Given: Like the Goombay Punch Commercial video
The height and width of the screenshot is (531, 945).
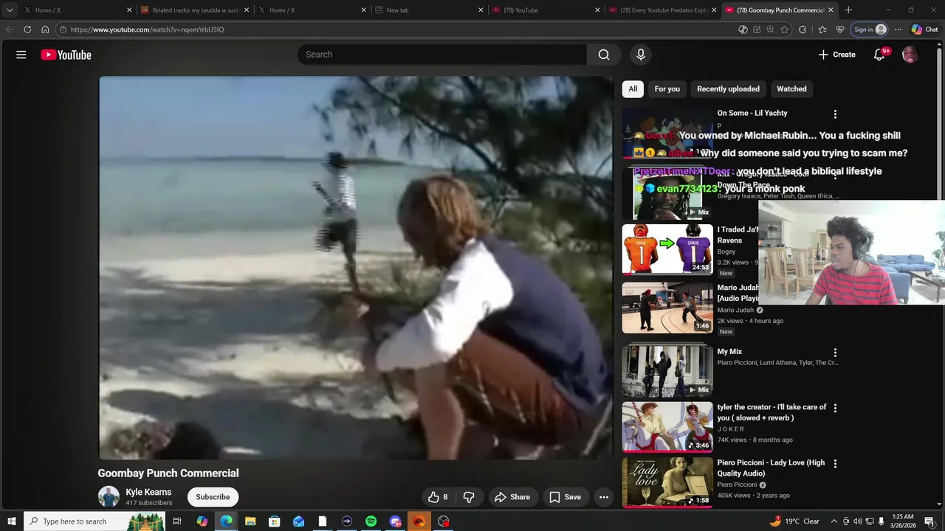Looking at the screenshot, I should tap(438, 497).
